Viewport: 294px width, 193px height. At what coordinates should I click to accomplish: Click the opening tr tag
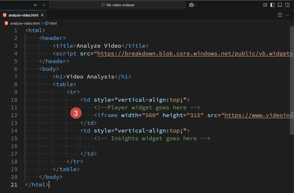point(73,92)
